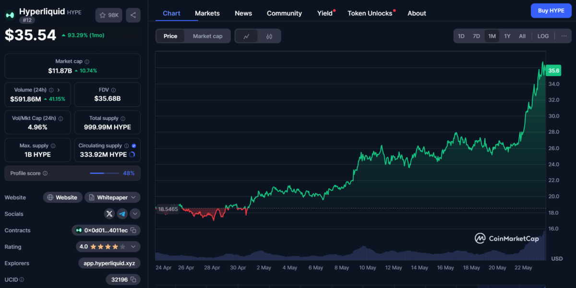
Task: Copy the contract address 0x0d01...4011ec
Action: (x=133, y=230)
